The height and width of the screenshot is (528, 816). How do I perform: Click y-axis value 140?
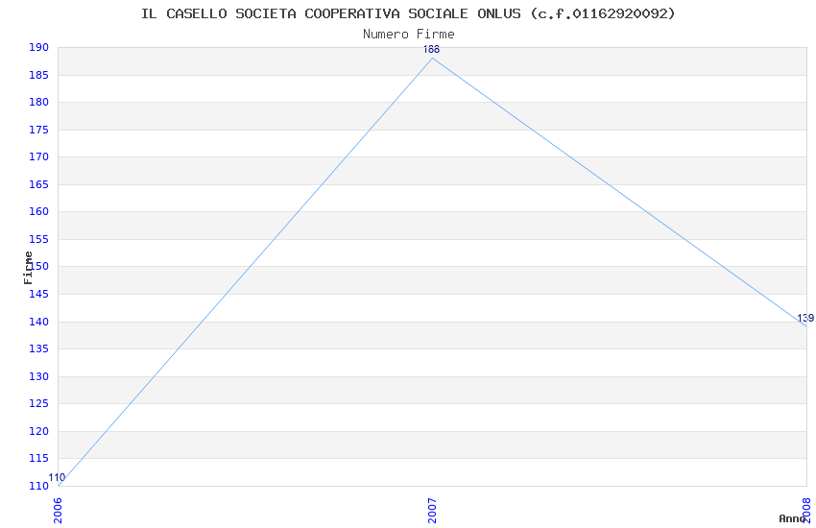point(38,322)
